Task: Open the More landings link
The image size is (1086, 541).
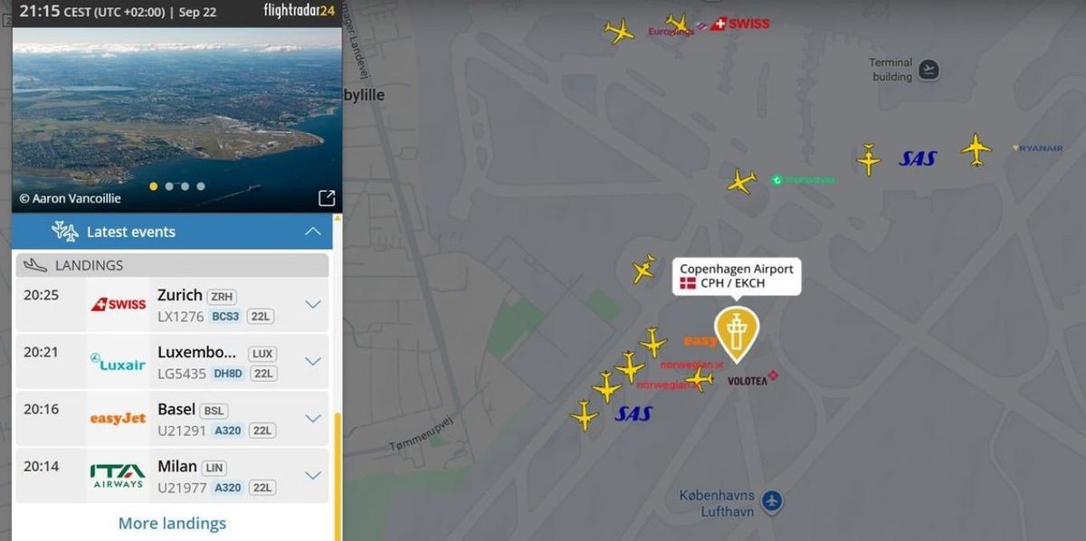Action: point(172,523)
